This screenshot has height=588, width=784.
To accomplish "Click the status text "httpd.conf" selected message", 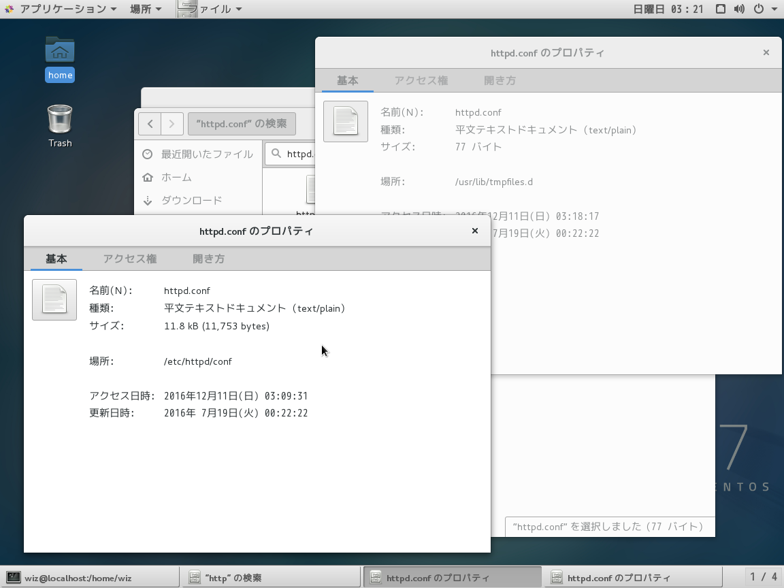I will [608, 527].
